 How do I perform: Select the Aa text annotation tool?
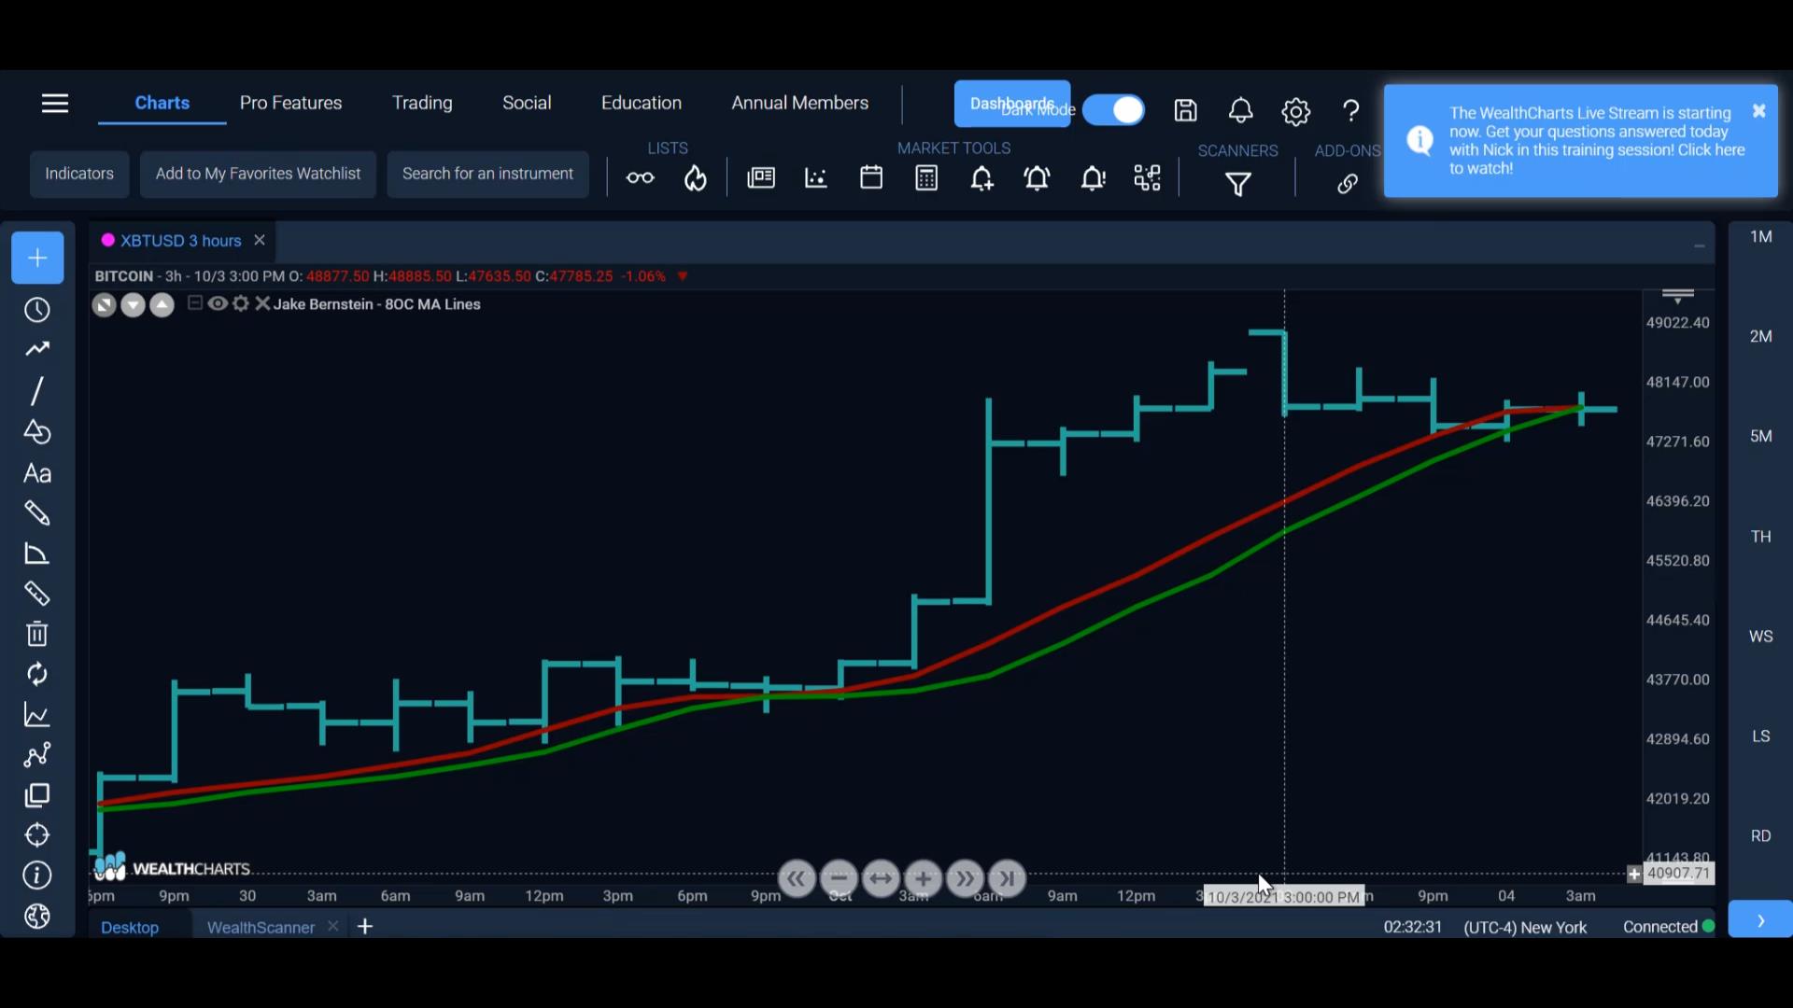[x=37, y=473]
